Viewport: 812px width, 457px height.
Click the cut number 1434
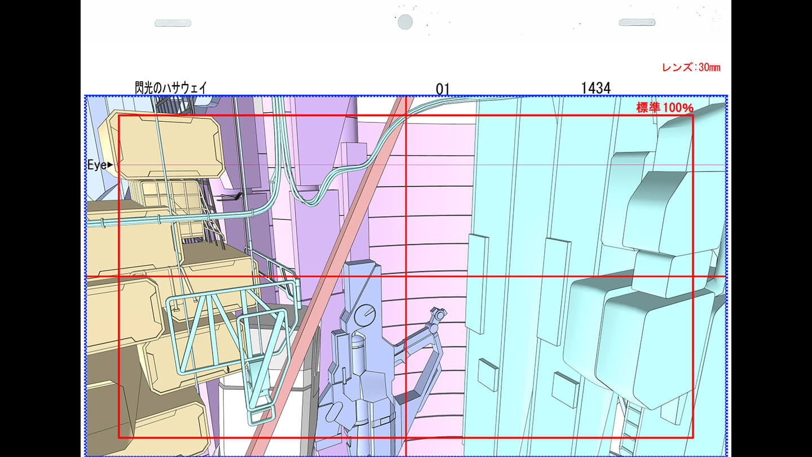[x=596, y=88]
